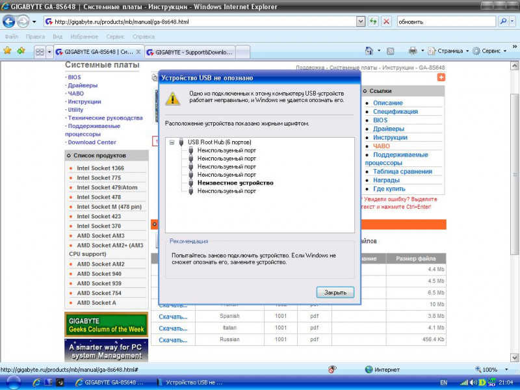The image size is (520, 390).
Task: Click the page scrollbar down arrow
Action: coord(515,358)
